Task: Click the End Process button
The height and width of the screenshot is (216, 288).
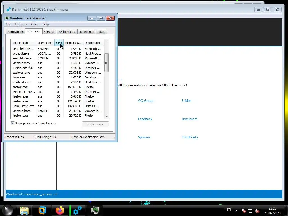Action: (95, 124)
